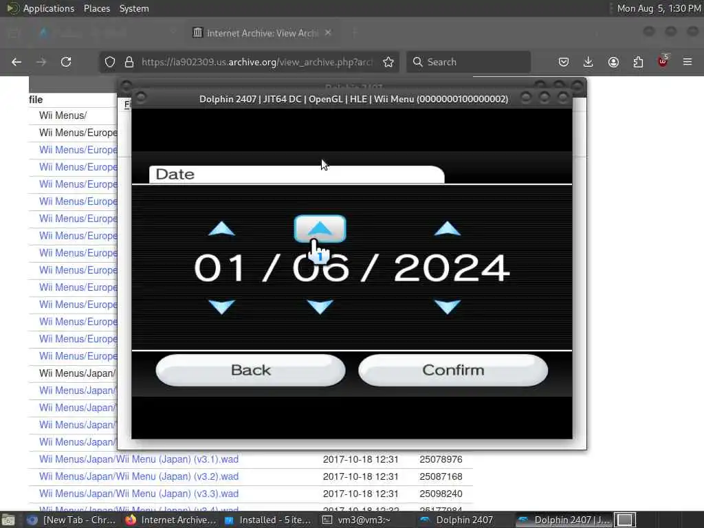Go forward one page in Firefox
The image size is (704, 528).
[x=41, y=62]
